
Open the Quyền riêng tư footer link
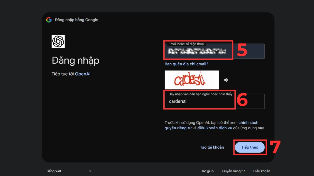pos(233,171)
